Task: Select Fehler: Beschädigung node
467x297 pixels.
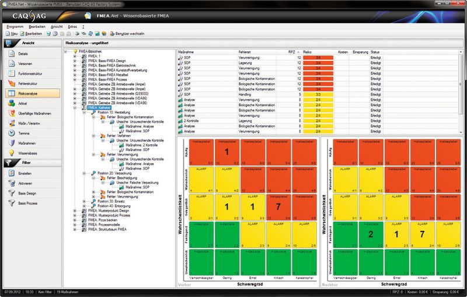Action: (122, 177)
